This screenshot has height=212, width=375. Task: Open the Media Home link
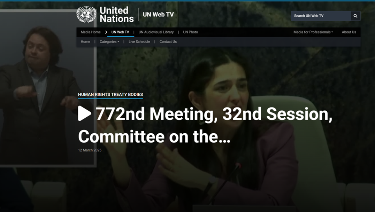(90, 32)
